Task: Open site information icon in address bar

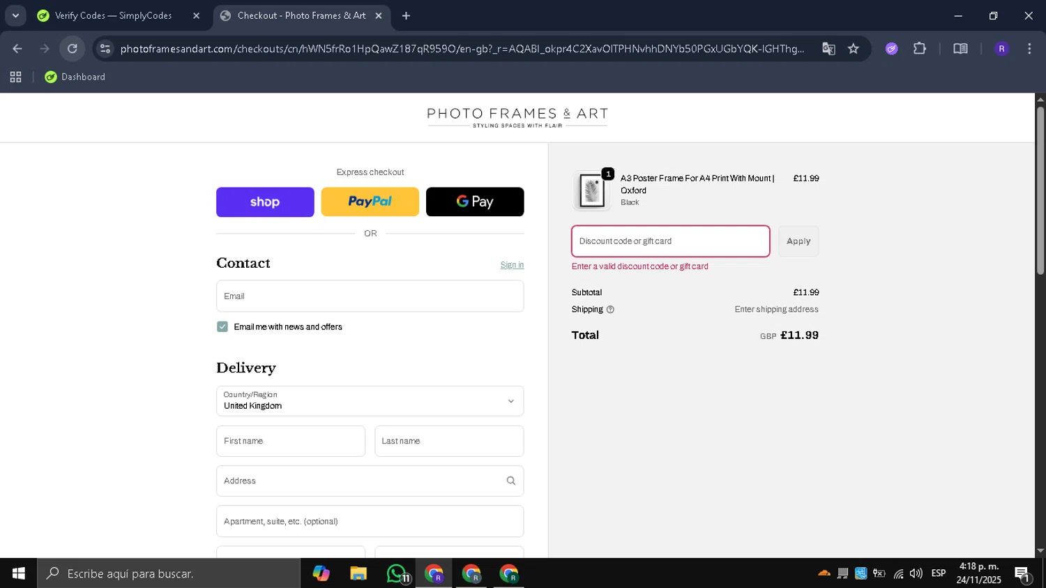Action: tap(105, 49)
